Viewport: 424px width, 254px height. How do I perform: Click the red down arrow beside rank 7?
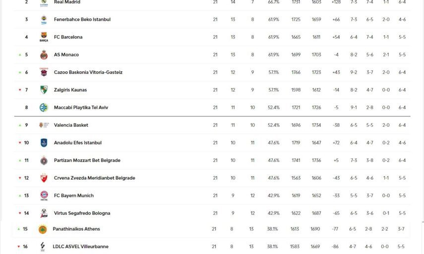(20, 90)
